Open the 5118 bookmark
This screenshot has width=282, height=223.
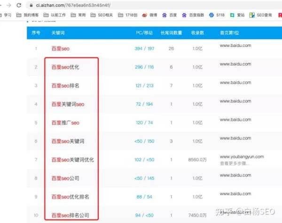click(x=217, y=15)
